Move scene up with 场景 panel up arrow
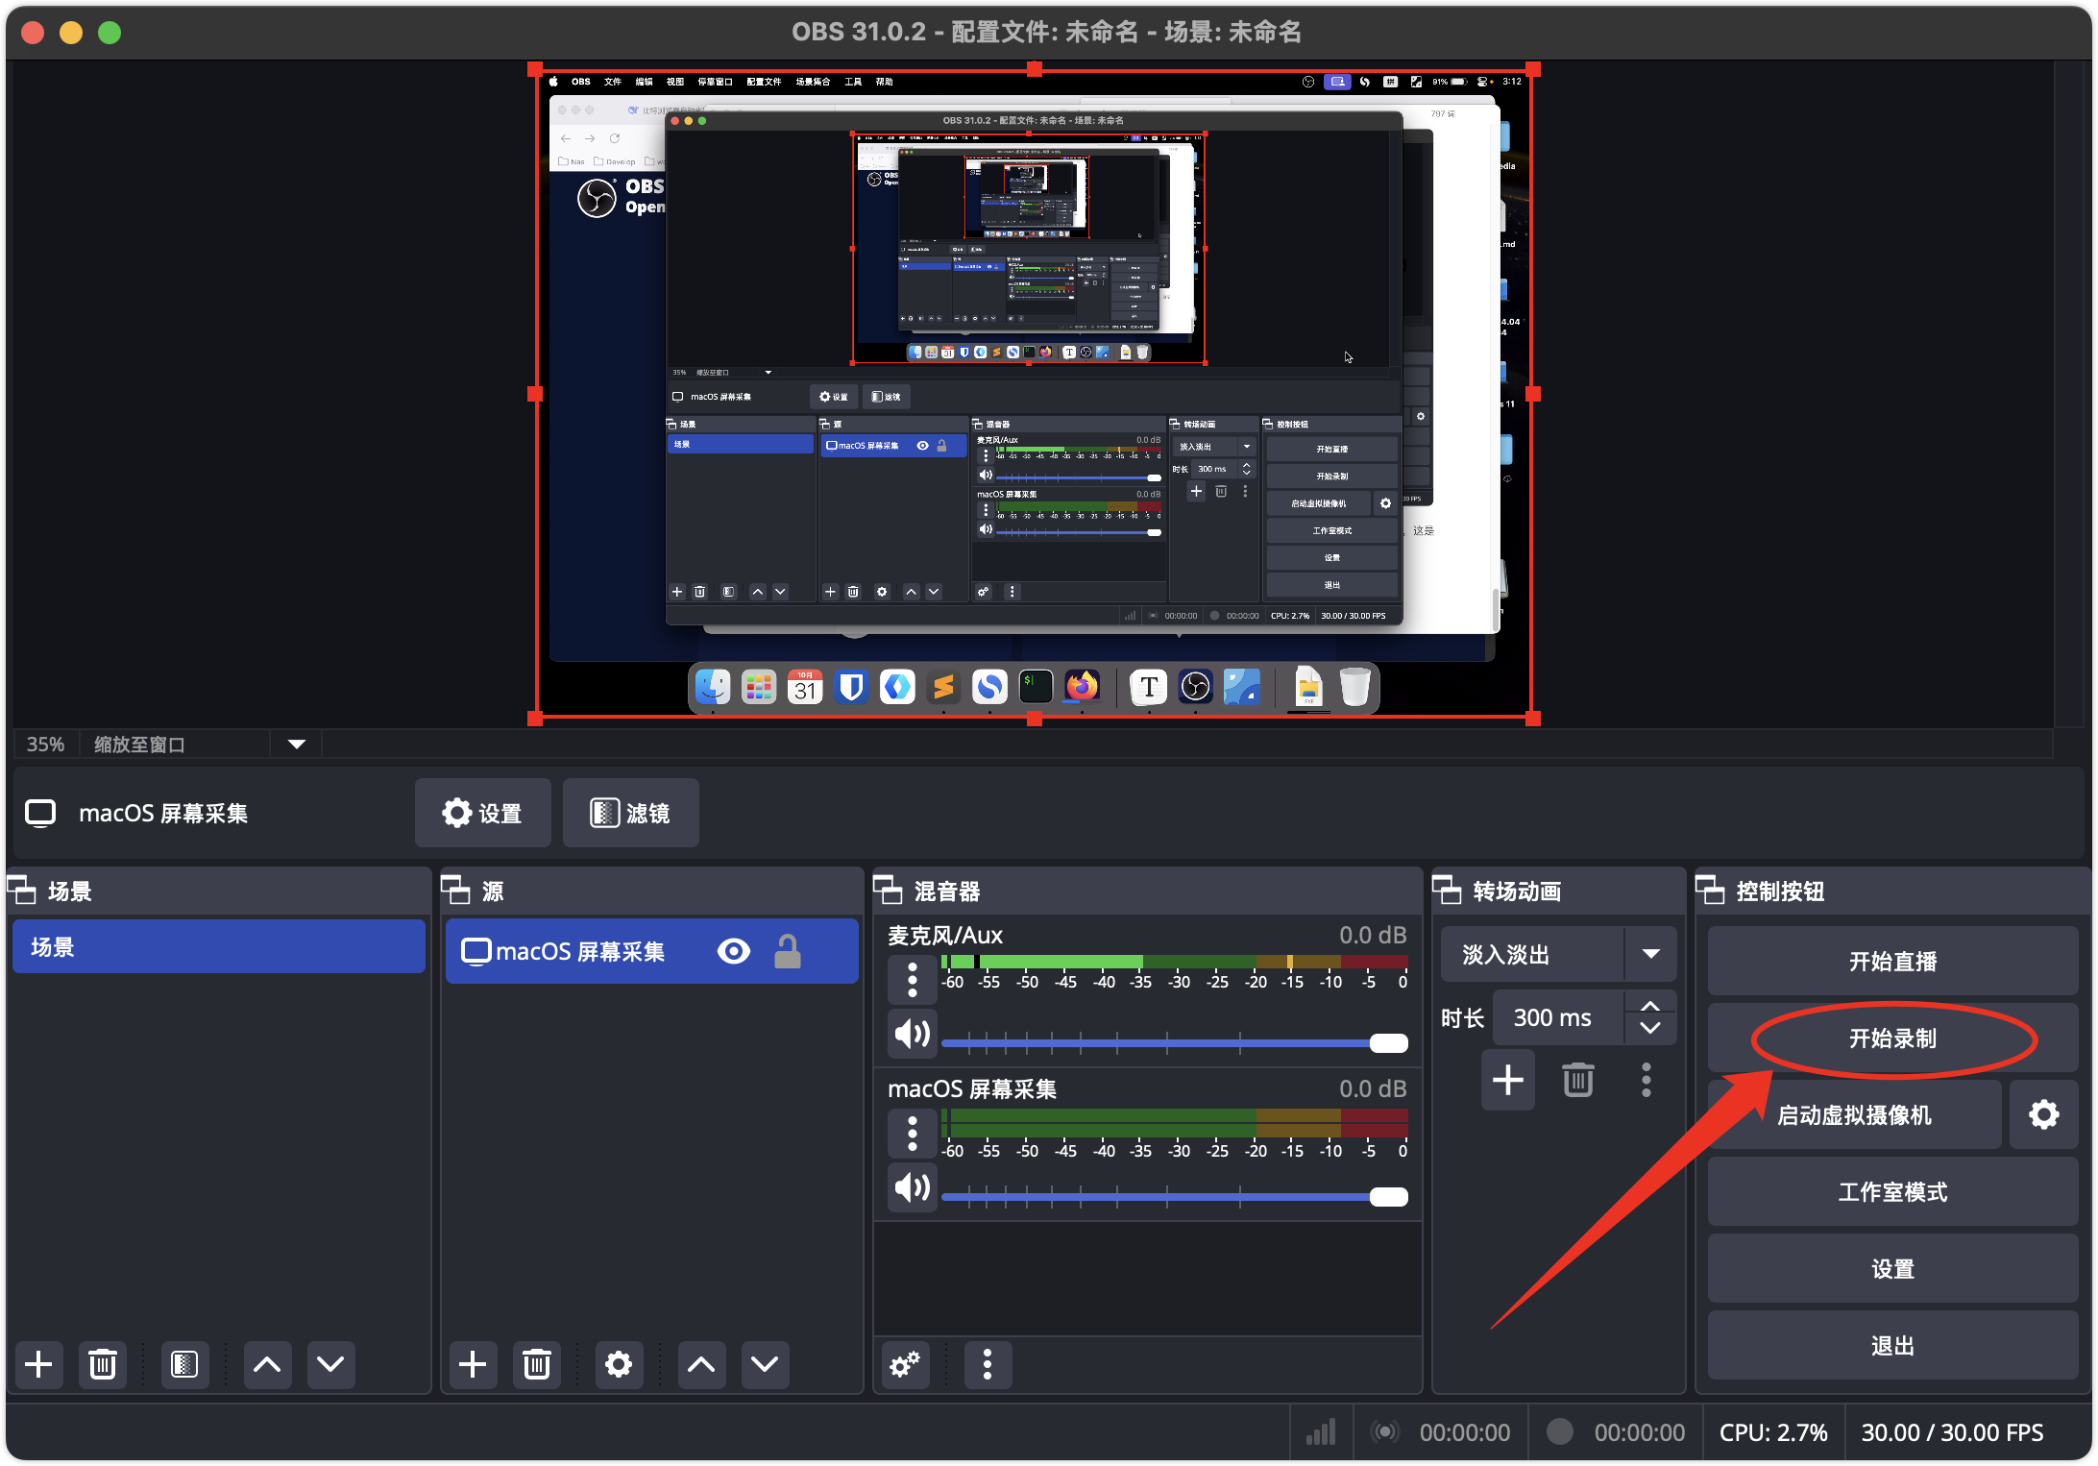The image size is (2098, 1466). (x=267, y=1364)
